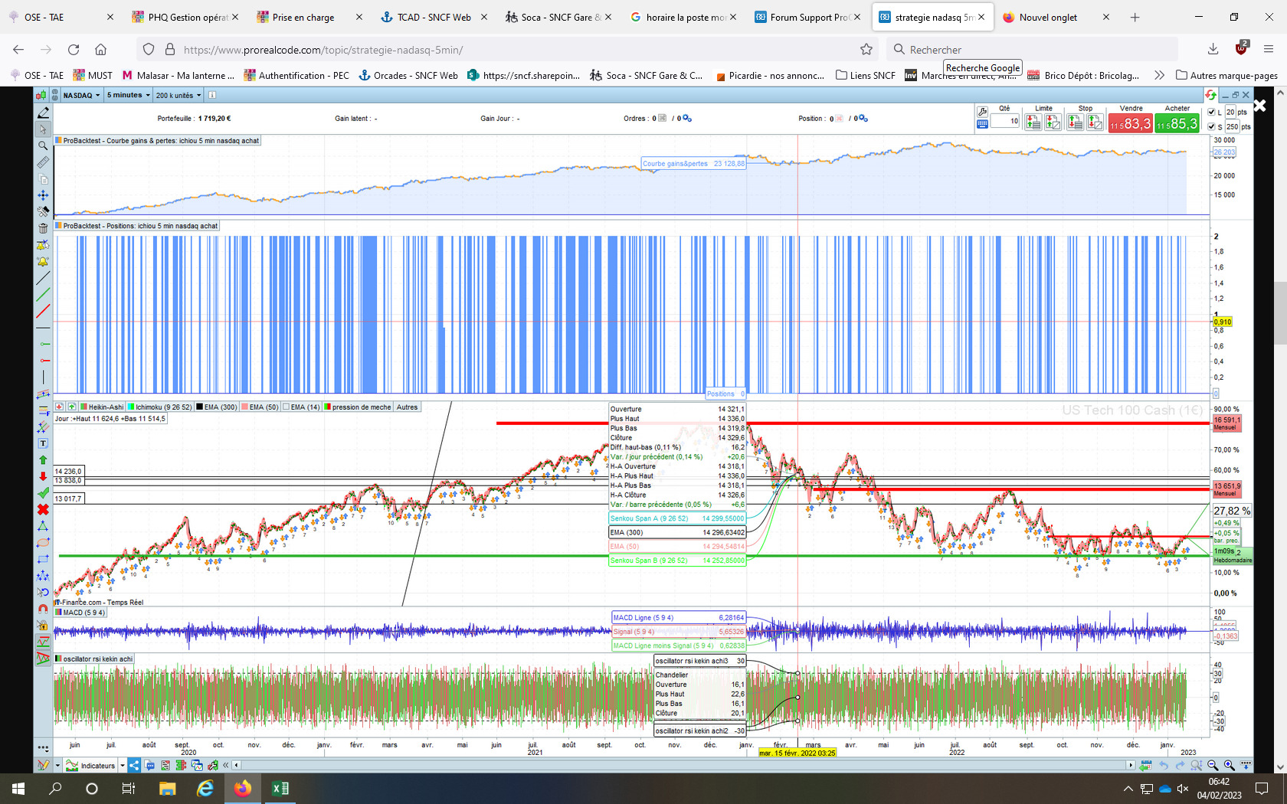Select the magnifier zoom tool in left toolbar
1287x804 pixels.
tap(43, 145)
